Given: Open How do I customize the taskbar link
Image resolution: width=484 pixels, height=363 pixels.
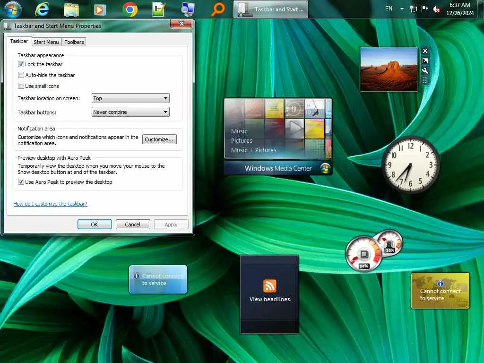Looking at the screenshot, I should 50,204.
